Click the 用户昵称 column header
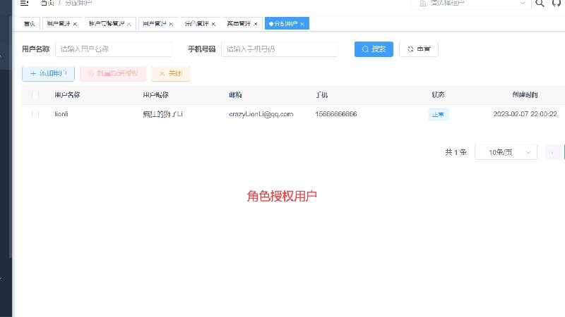565x317 pixels. click(155, 95)
